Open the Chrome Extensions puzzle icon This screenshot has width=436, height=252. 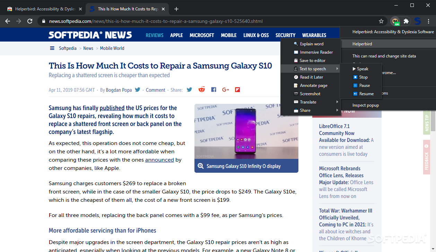(x=406, y=21)
